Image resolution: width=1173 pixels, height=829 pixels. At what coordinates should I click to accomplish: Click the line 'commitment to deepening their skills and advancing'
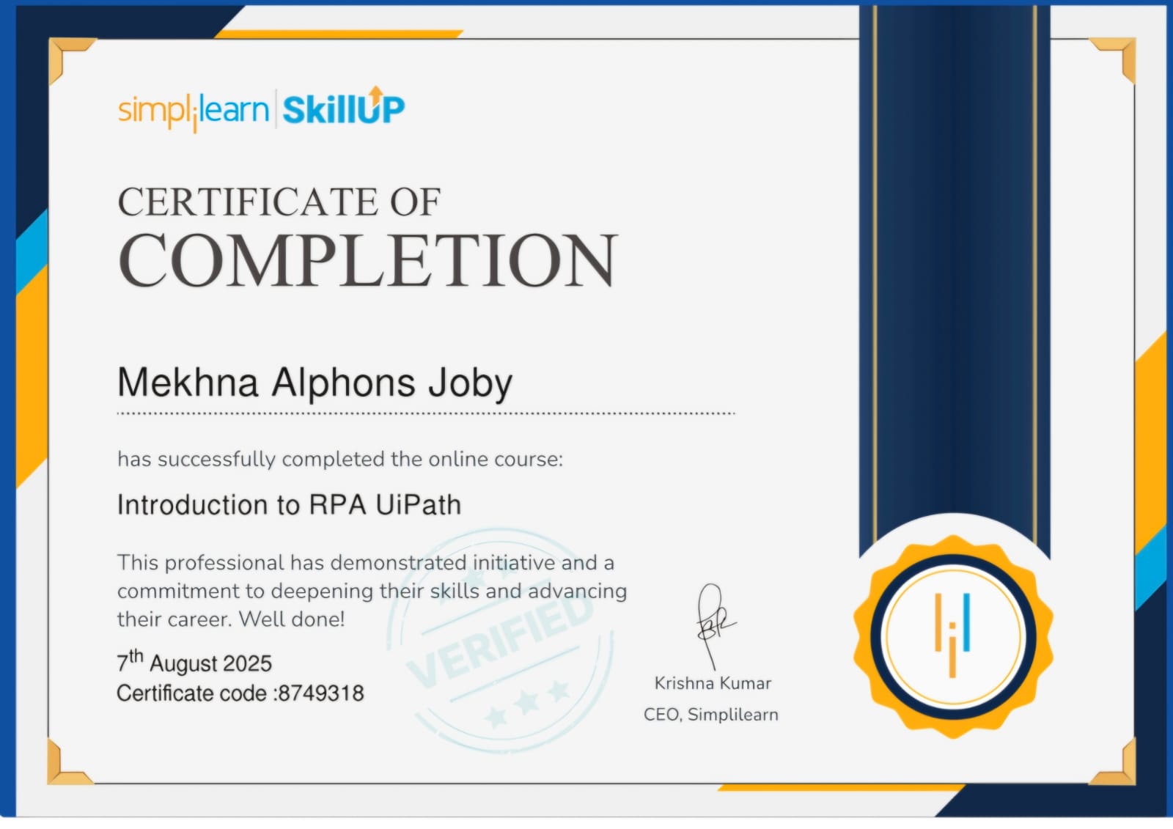point(372,591)
